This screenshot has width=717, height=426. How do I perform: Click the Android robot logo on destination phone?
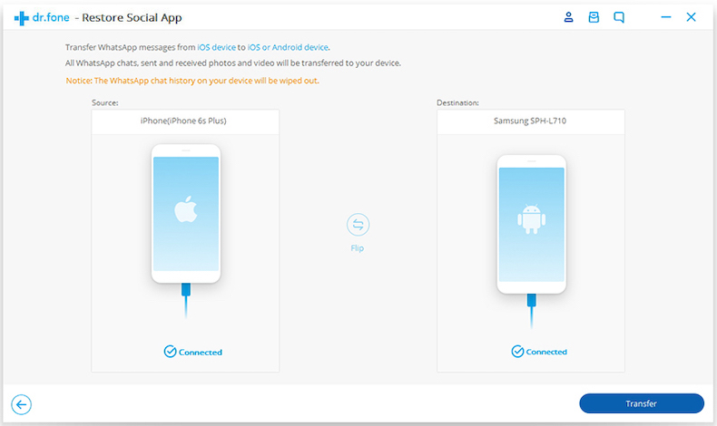pyautogui.click(x=531, y=219)
